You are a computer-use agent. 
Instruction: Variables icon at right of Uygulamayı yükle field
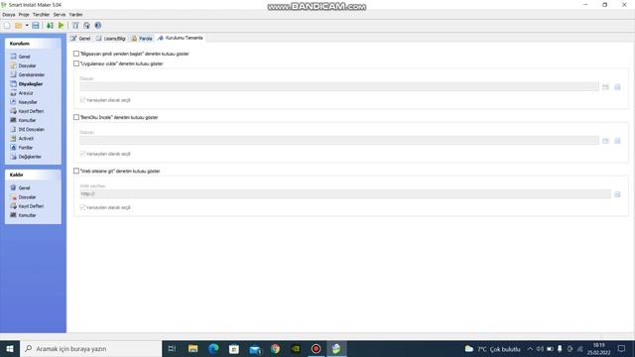click(617, 87)
